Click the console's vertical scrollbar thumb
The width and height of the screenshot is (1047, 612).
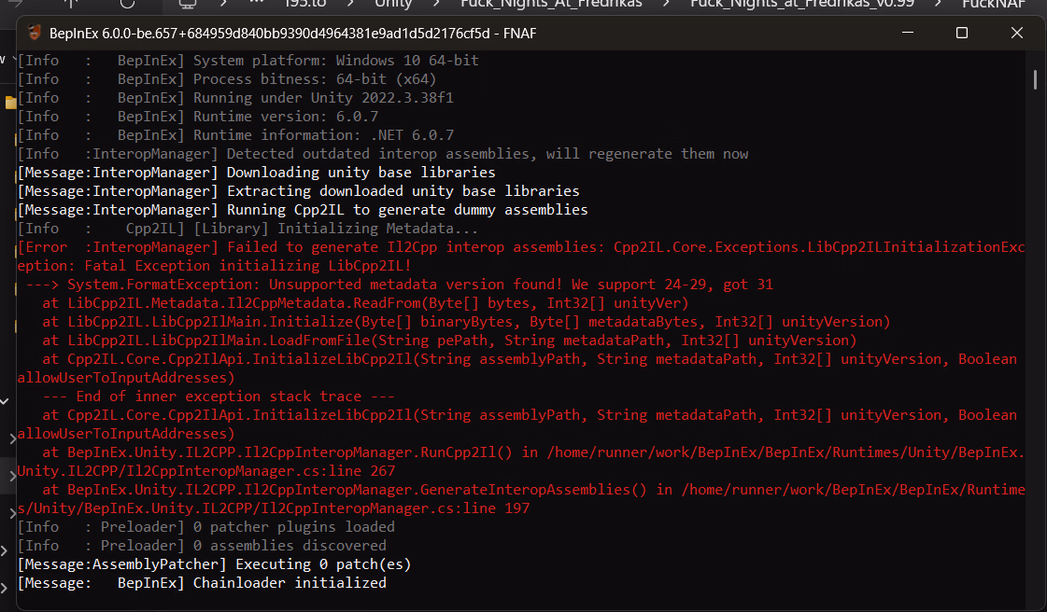click(x=1035, y=79)
